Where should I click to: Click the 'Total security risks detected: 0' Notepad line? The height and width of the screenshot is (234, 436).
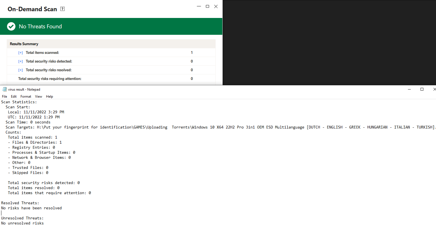tap(44, 183)
